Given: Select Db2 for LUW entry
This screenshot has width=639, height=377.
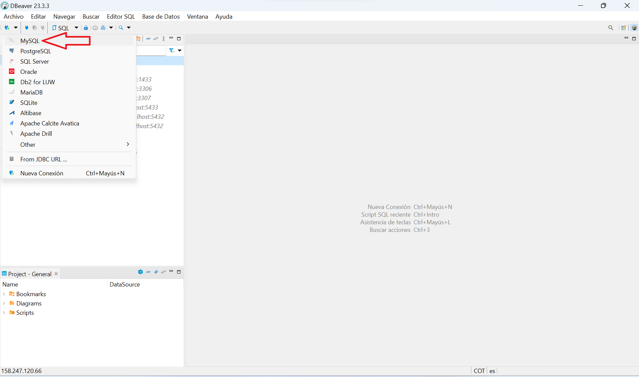Looking at the screenshot, I should (68, 82).
